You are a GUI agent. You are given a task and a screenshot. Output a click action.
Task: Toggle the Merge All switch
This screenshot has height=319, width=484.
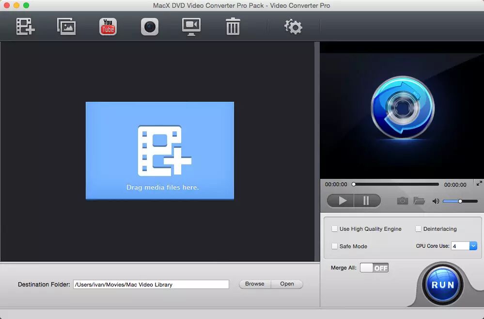[x=374, y=268]
